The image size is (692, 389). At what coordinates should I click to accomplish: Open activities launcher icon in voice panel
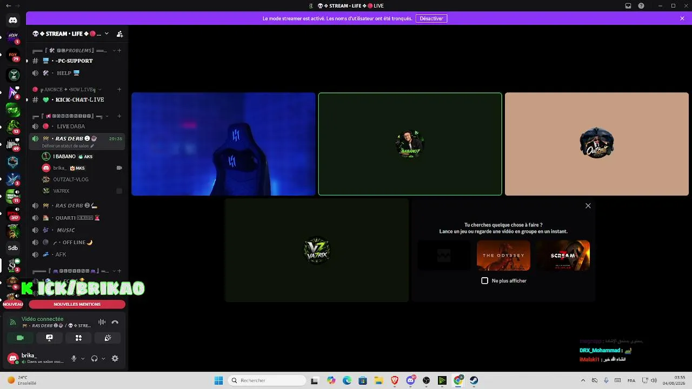coord(78,338)
